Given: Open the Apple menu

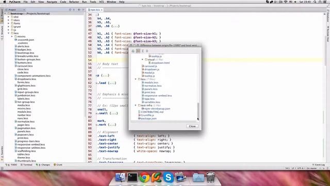Looking at the screenshot, I should (x=5, y=2).
